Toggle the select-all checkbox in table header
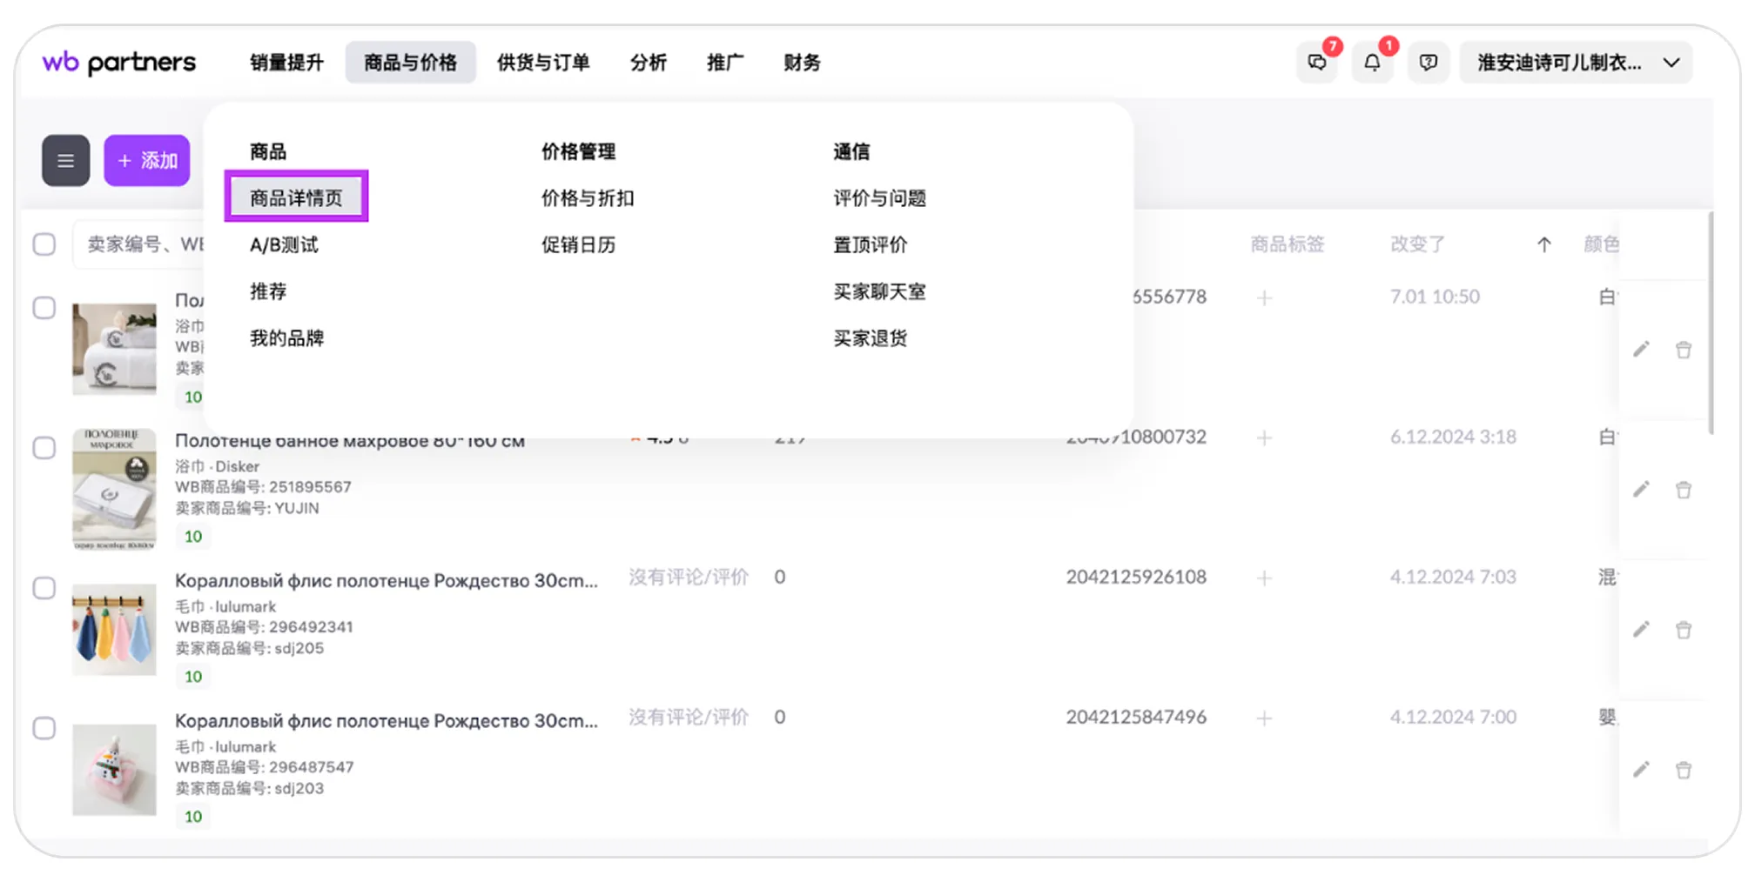Viewport: 1755px width, 882px height. (44, 244)
